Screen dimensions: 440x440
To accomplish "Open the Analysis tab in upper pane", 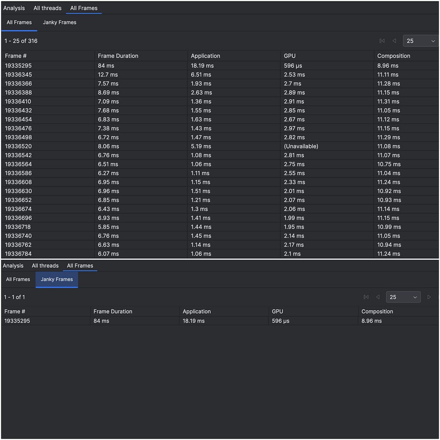I will pos(14,8).
